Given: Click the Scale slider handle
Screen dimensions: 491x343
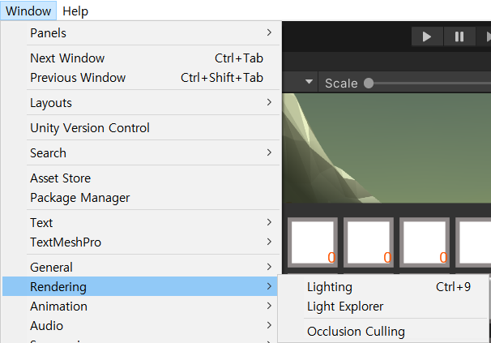Looking at the screenshot, I should pos(369,83).
